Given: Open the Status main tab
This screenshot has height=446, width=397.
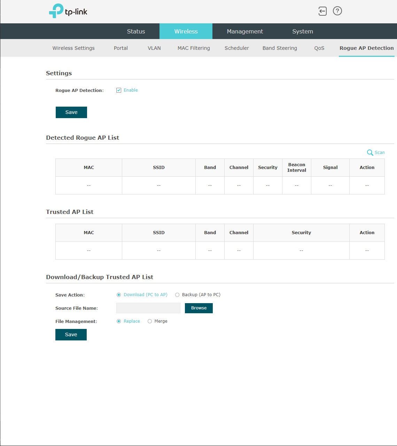Looking at the screenshot, I should tap(136, 31).
